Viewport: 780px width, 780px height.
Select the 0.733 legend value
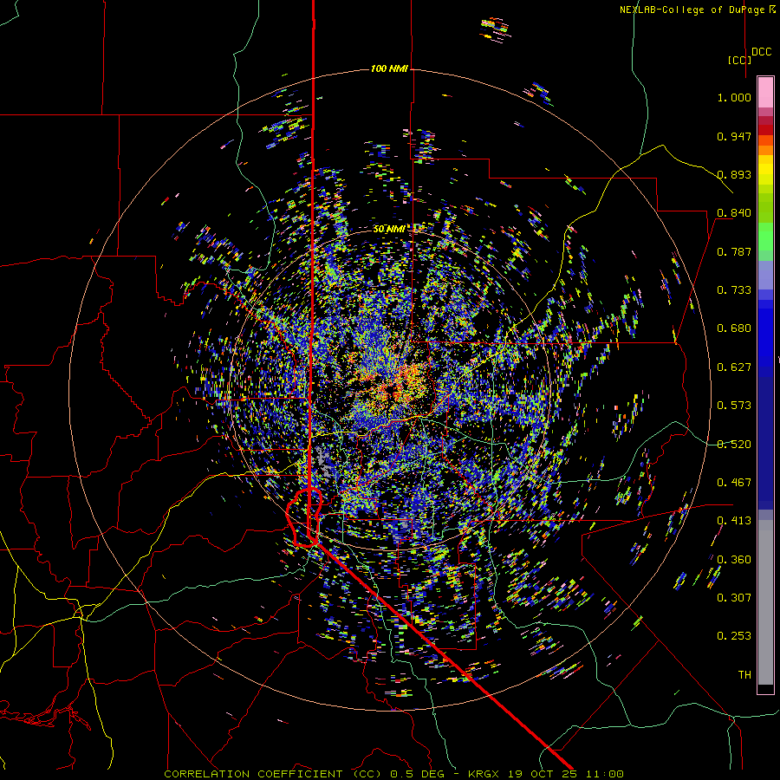pyautogui.click(x=734, y=290)
